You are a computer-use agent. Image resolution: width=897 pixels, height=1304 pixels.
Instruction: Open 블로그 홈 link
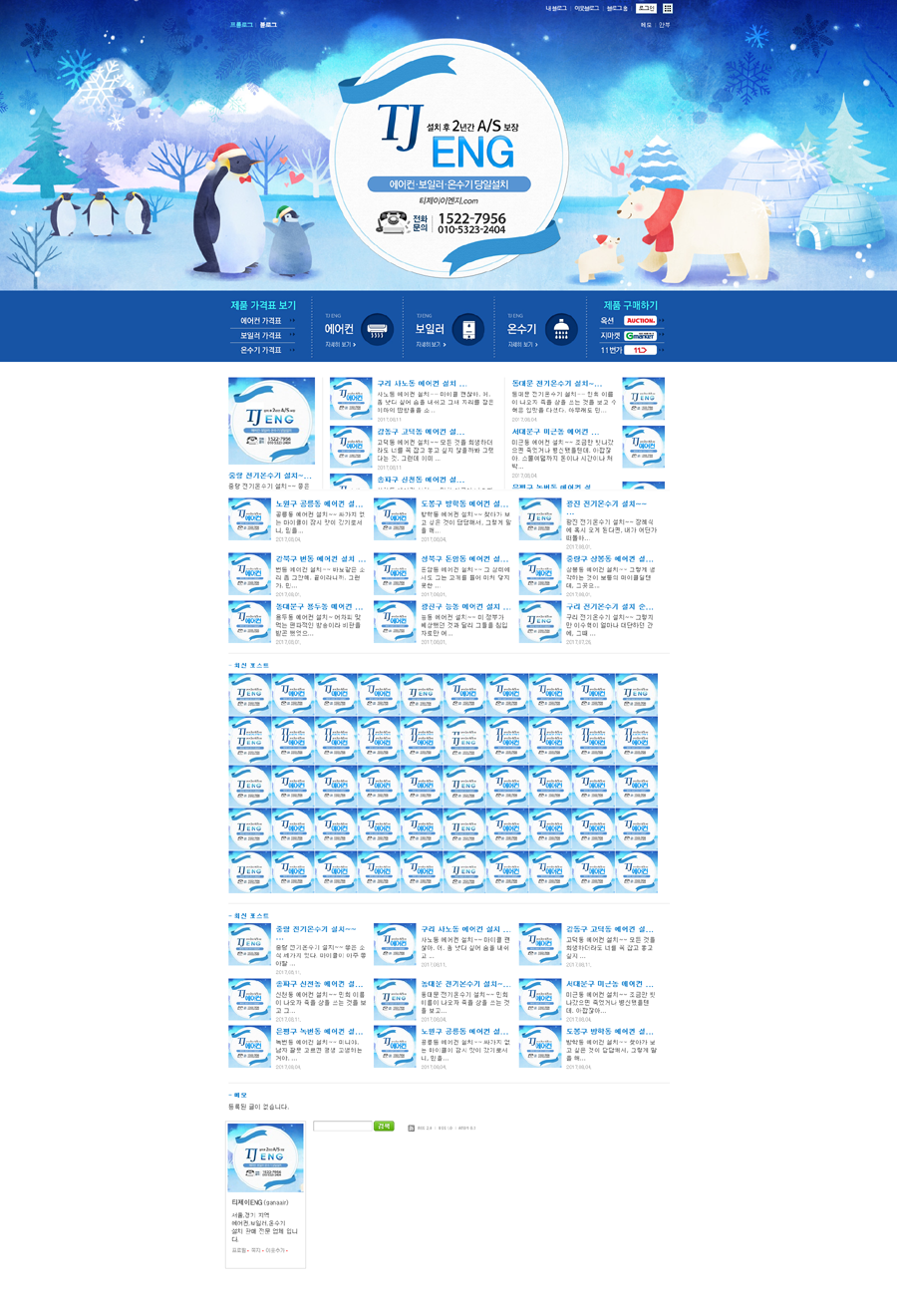(x=617, y=8)
